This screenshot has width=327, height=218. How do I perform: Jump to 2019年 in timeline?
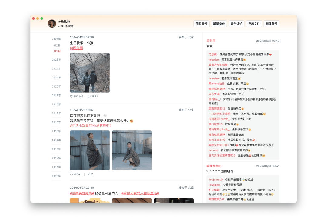coord(56,96)
